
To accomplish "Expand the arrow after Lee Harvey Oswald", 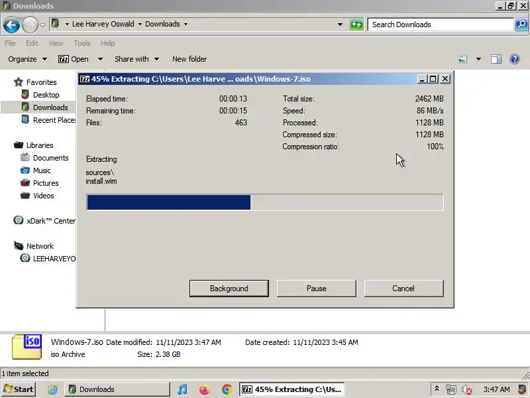I will point(140,25).
